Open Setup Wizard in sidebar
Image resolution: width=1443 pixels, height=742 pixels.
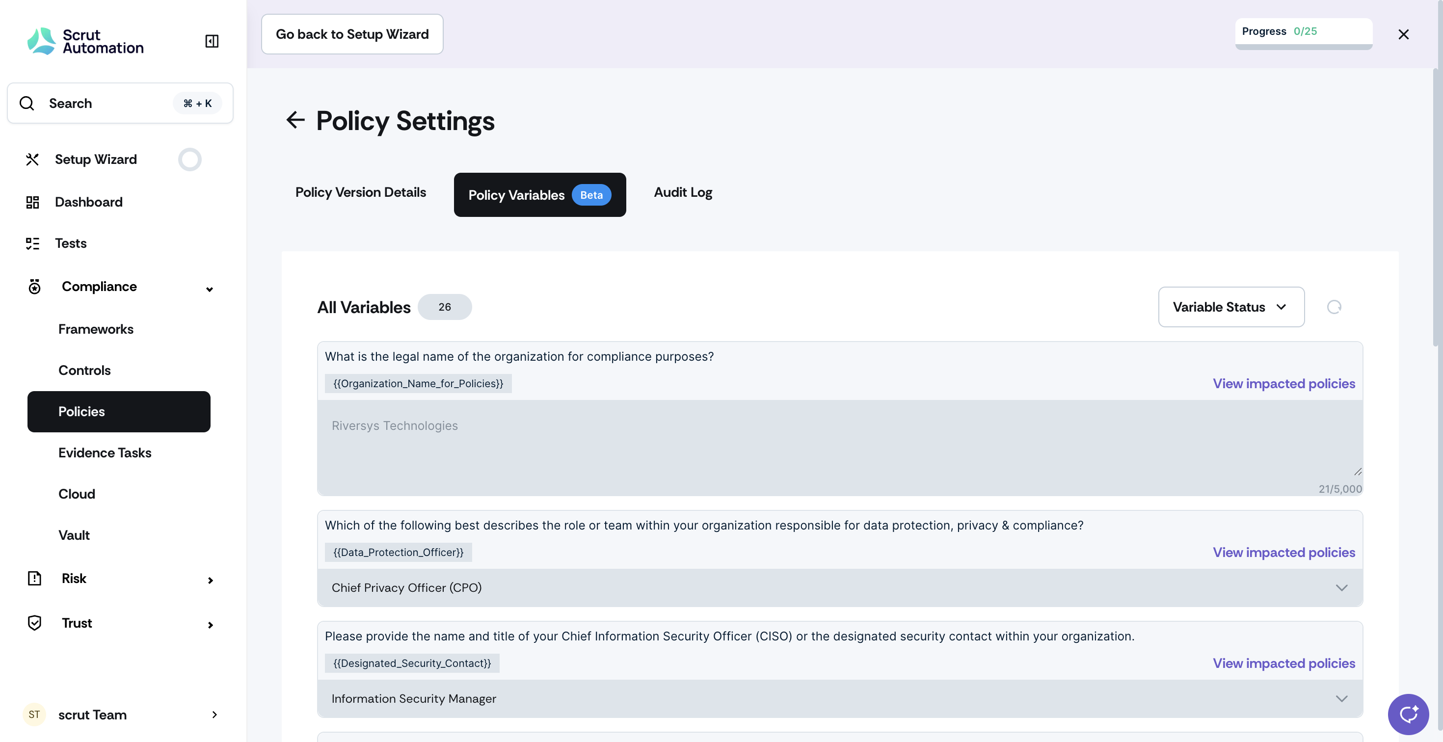[x=96, y=159]
